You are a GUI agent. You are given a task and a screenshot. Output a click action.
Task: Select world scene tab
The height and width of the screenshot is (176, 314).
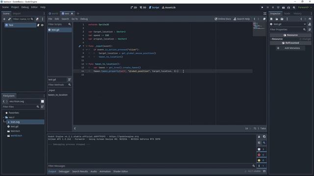coord(53,14)
